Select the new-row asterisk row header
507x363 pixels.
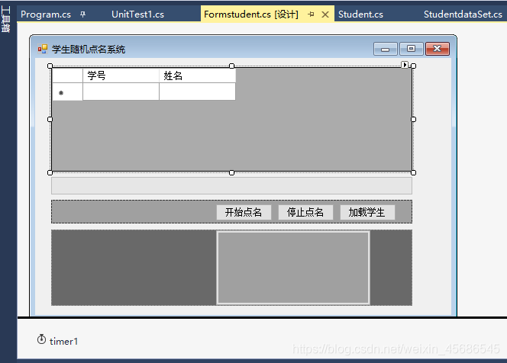click(67, 92)
